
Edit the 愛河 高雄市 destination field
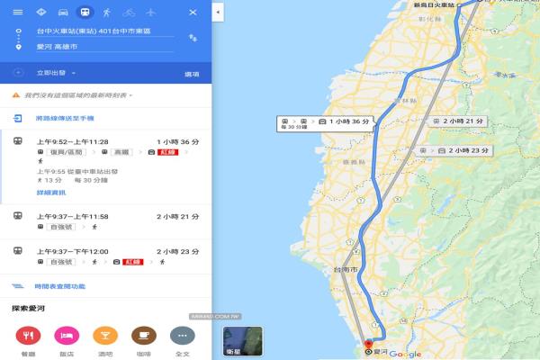pyautogui.click(x=105, y=47)
